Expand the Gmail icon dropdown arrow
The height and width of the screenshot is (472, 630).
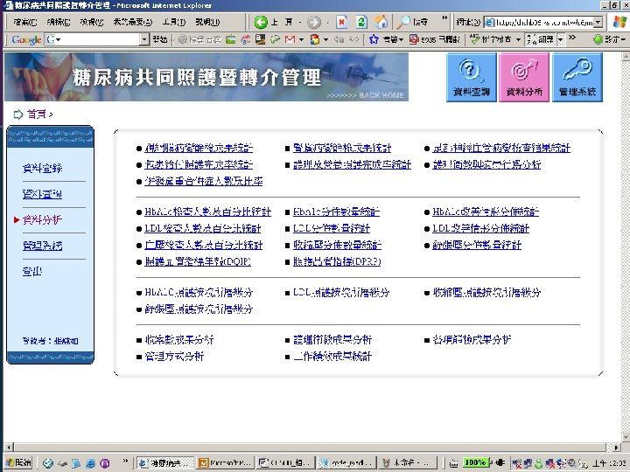click(301, 39)
